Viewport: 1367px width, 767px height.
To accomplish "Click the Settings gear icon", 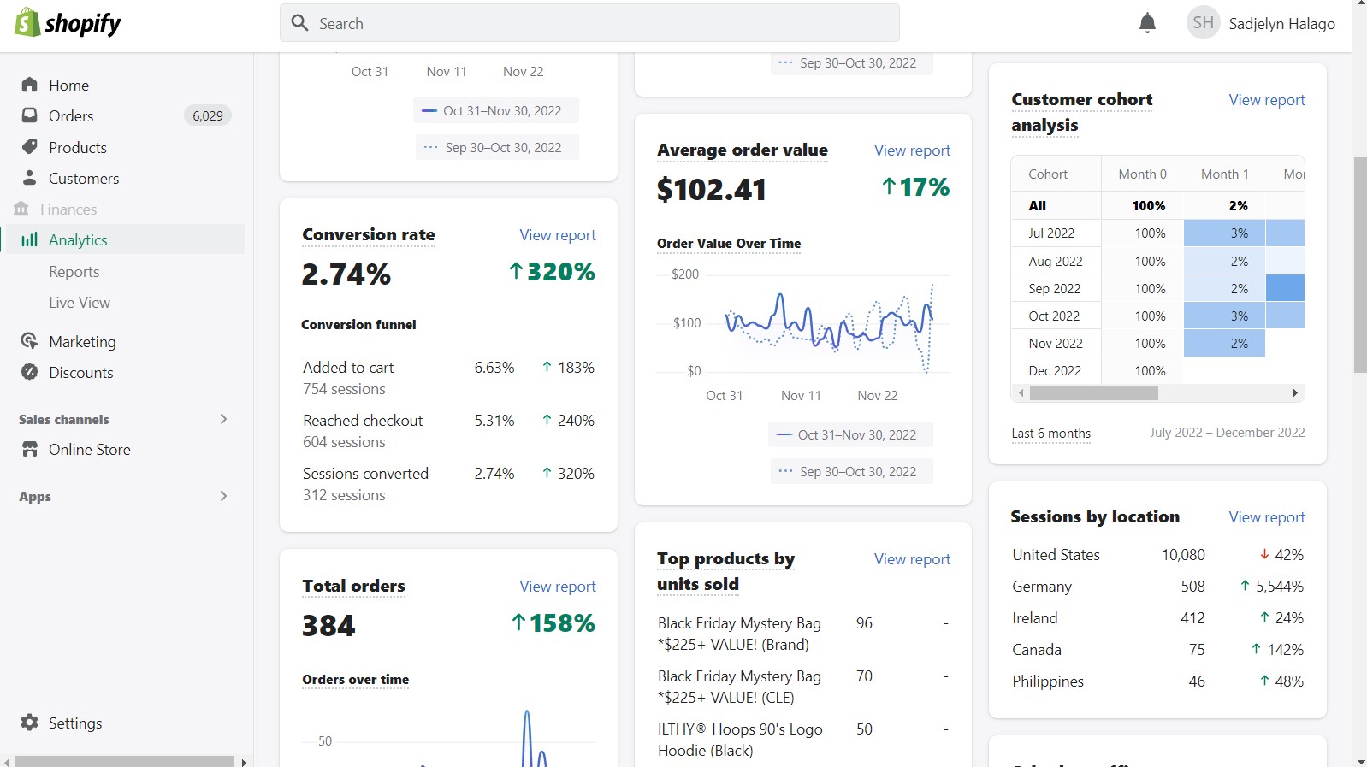I will pyautogui.click(x=30, y=723).
